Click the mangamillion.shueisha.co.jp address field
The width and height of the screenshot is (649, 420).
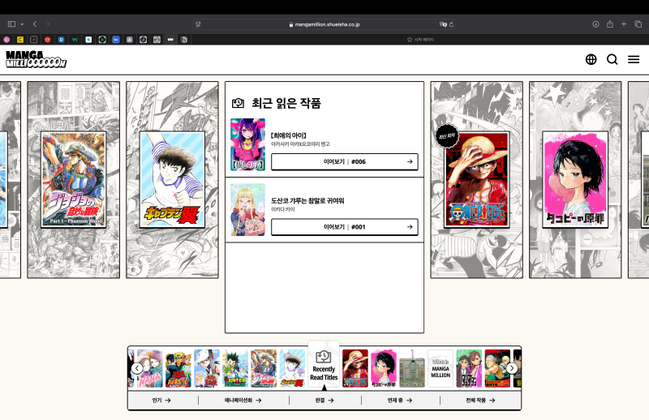point(324,24)
